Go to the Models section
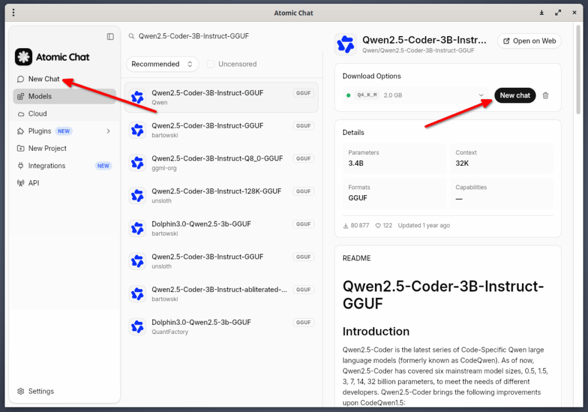The width and height of the screenshot is (588, 412). click(x=64, y=96)
